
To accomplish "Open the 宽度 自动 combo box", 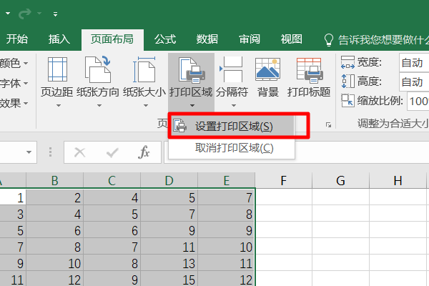I will (x=414, y=63).
